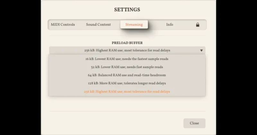The width and height of the screenshot is (257, 135).
Task: Open the MIDI Controls tab
Action: [x=63, y=25]
